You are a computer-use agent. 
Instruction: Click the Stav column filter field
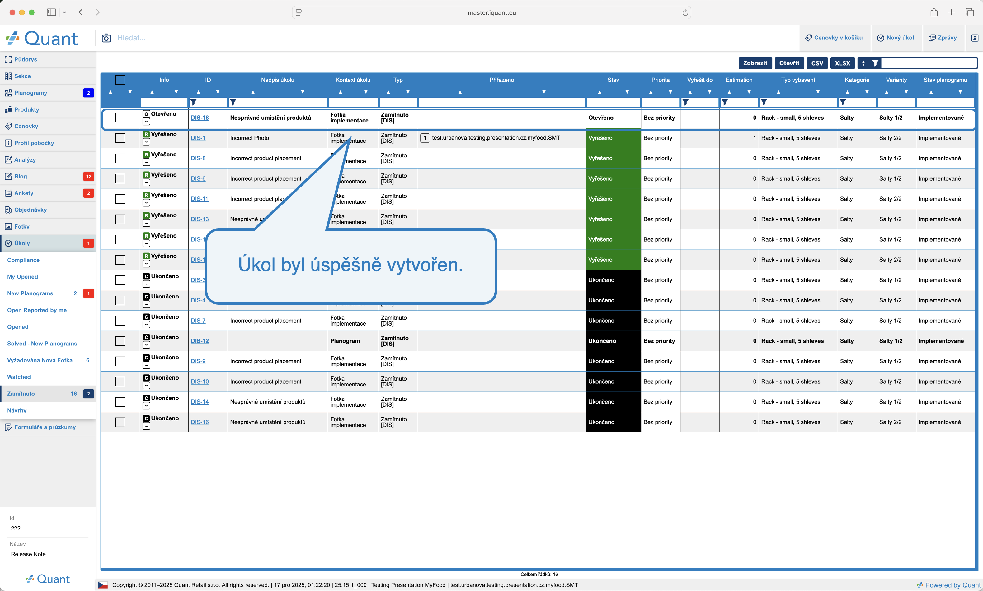(614, 102)
